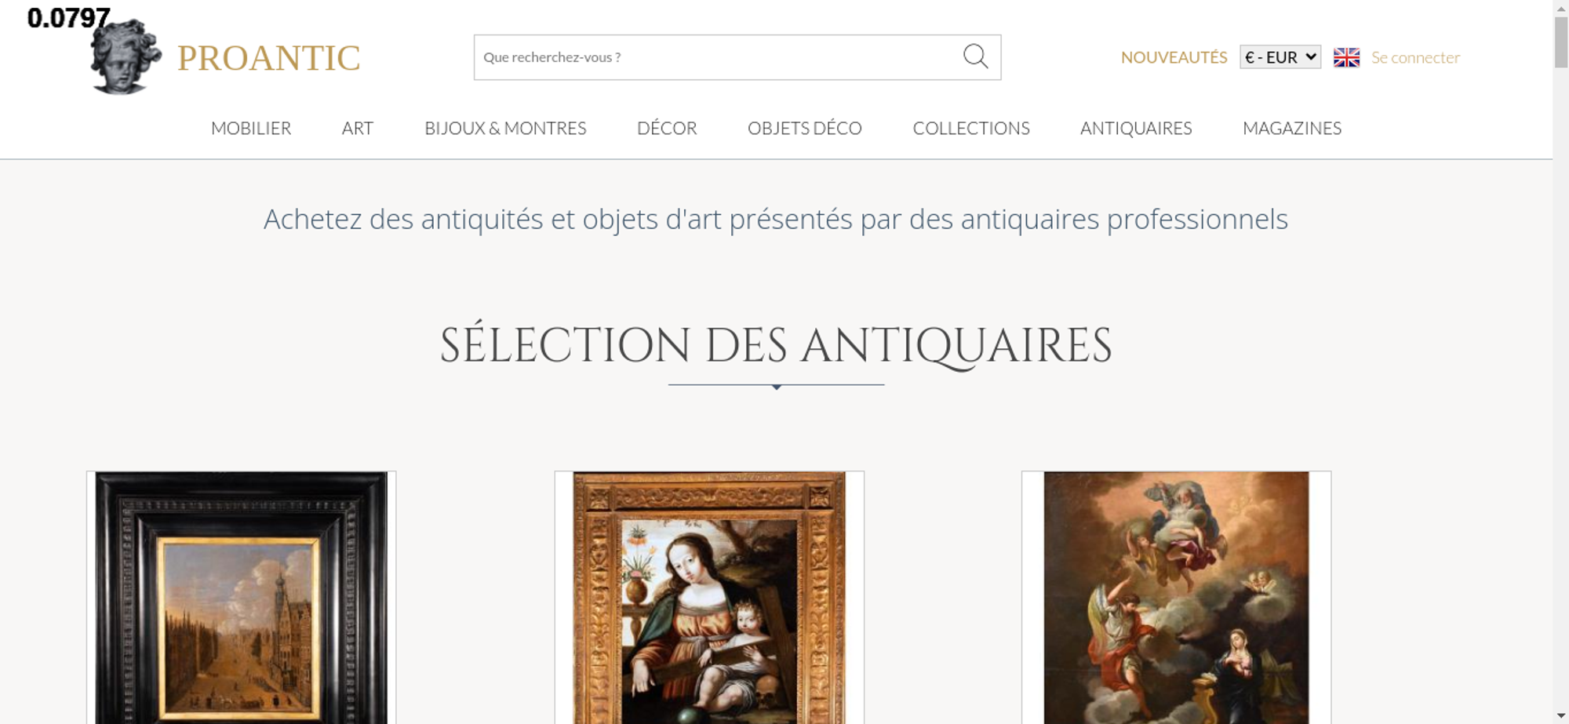
Task: Click the cherub head logo
Action: click(x=126, y=56)
